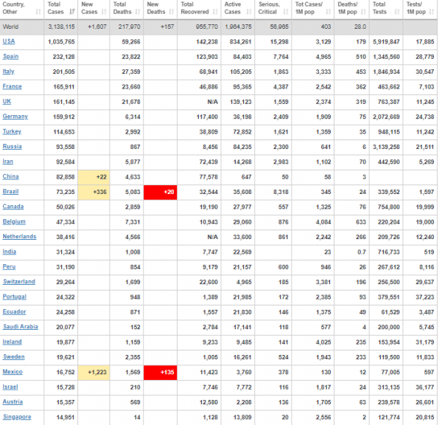The width and height of the screenshot is (442, 425).
Task: Sort by Tests/1M pop arrow icon
Action: pyautogui.click(x=432, y=12)
